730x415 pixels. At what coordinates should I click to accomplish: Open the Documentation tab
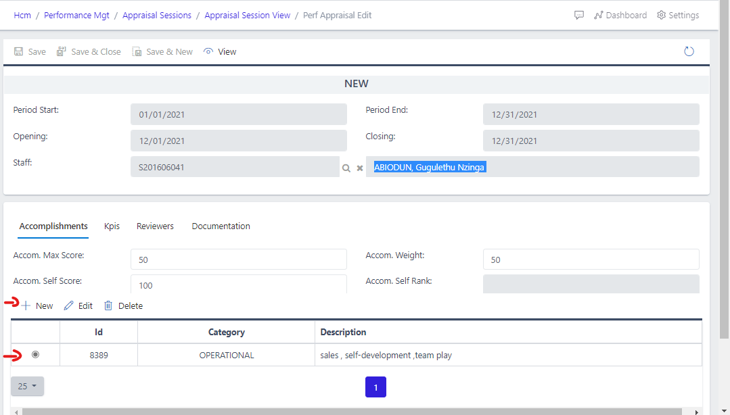click(221, 226)
